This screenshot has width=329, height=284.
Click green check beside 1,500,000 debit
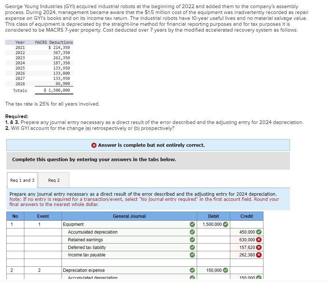225,224
